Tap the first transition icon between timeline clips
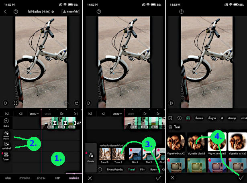Screen dimensions: 247x183 point(55,123)
